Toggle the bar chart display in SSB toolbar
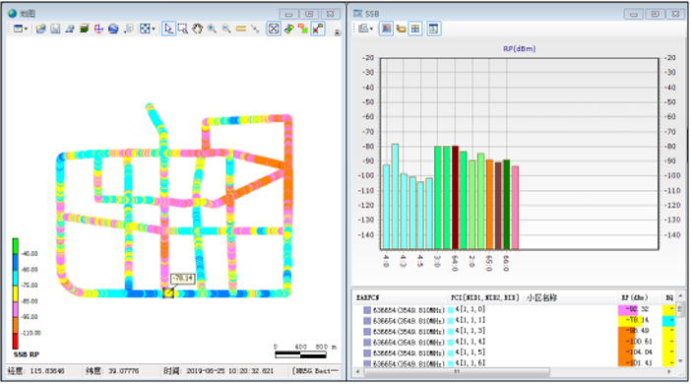 [x=386, y=30]
